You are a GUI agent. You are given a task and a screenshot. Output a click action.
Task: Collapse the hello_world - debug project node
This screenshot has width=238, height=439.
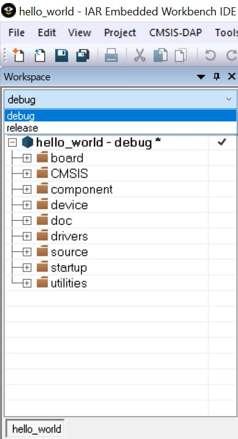(12, 143)
